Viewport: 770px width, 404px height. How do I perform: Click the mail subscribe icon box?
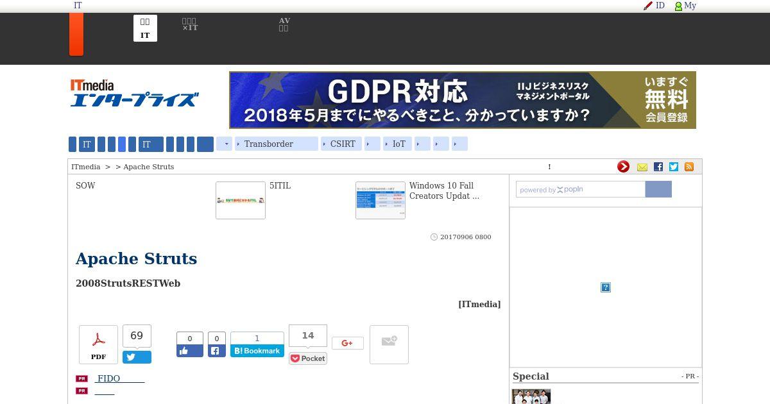click(x=389, y=344)
